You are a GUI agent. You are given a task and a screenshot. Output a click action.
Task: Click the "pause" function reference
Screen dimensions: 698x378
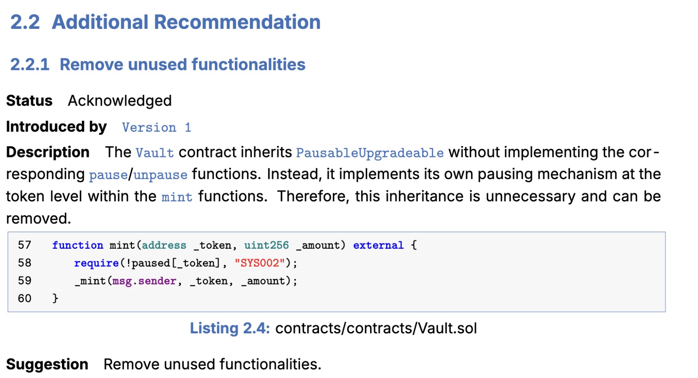point(108,175)
